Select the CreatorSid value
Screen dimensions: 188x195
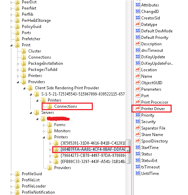[x=151, y=18]
